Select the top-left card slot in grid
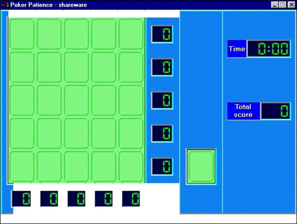 point(22,34)
